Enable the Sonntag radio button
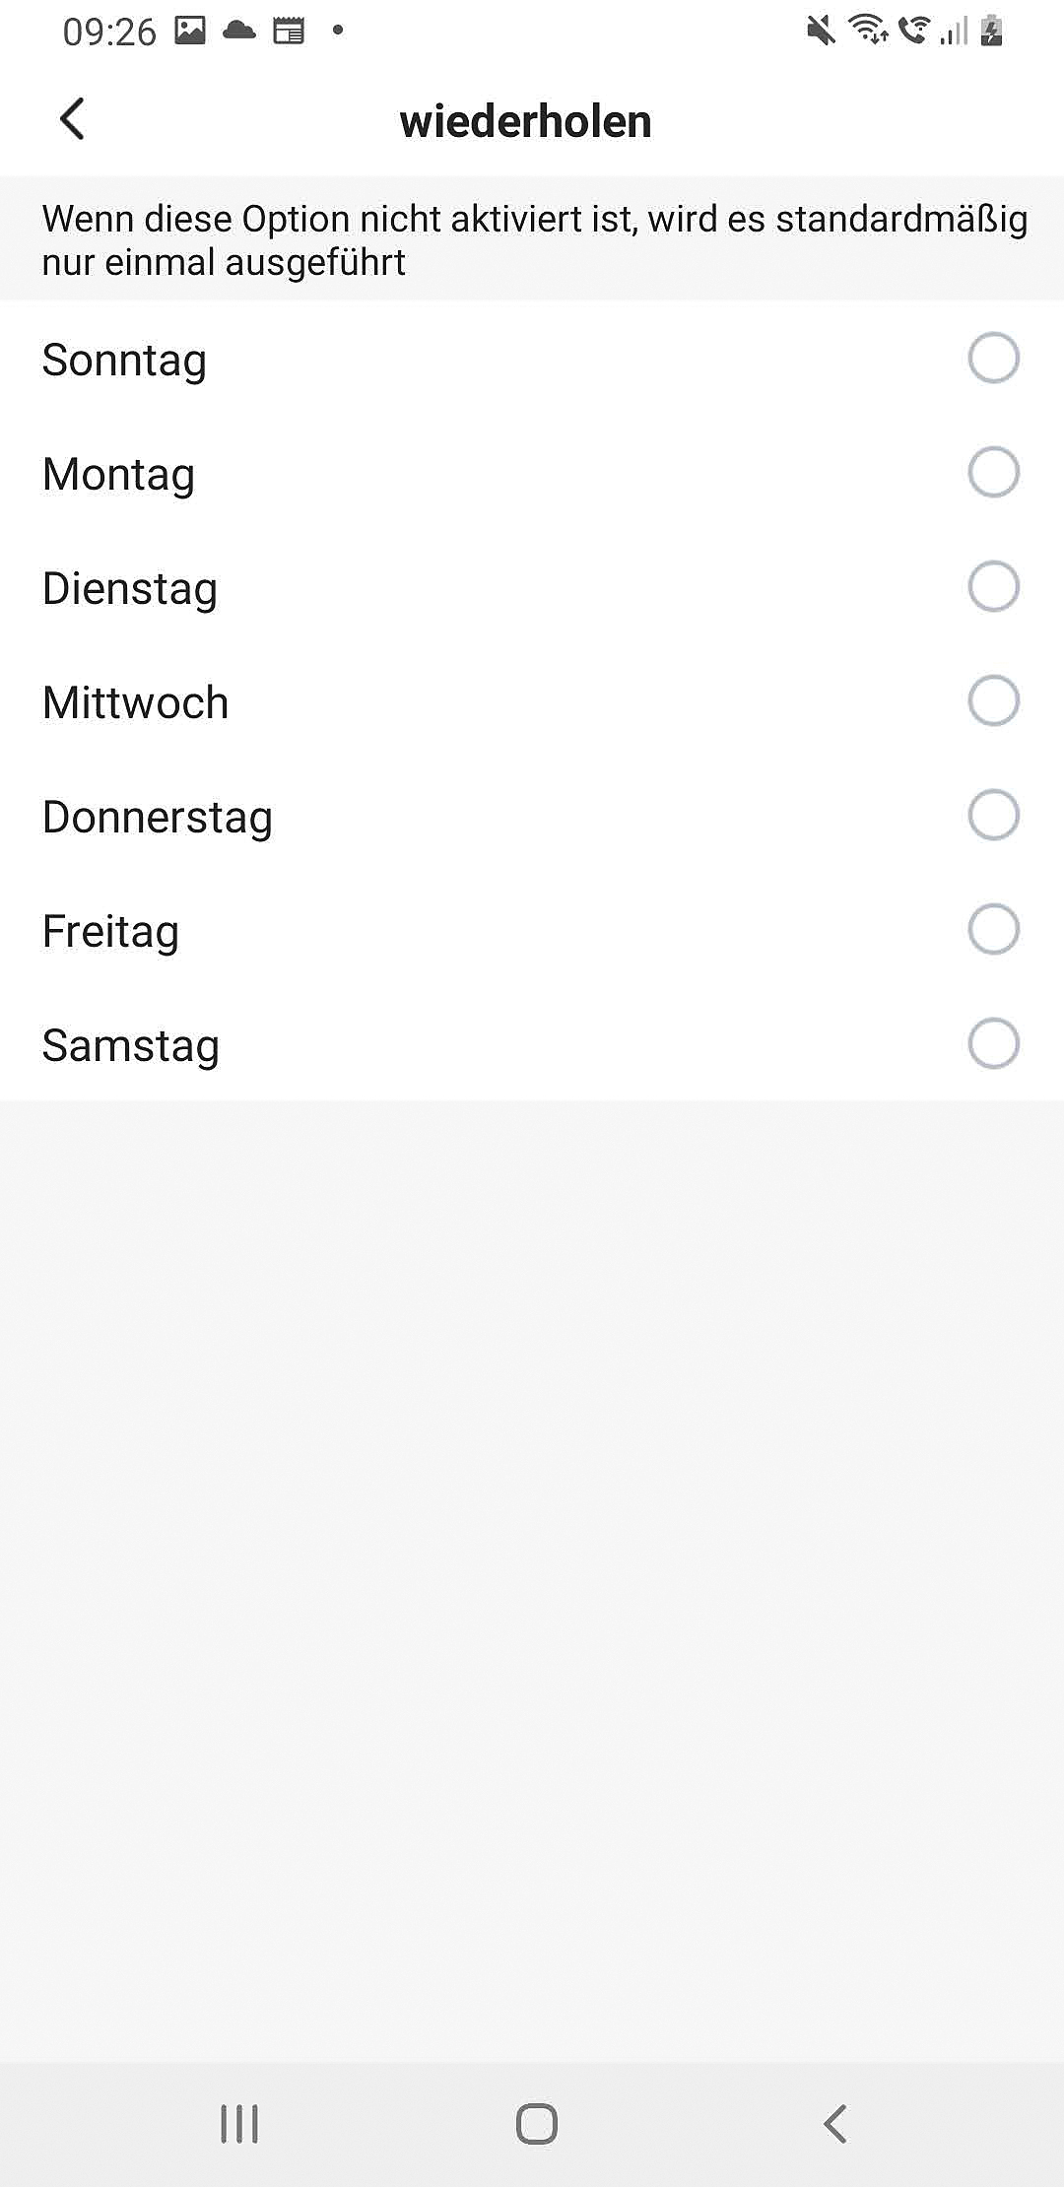 [993, 358]
